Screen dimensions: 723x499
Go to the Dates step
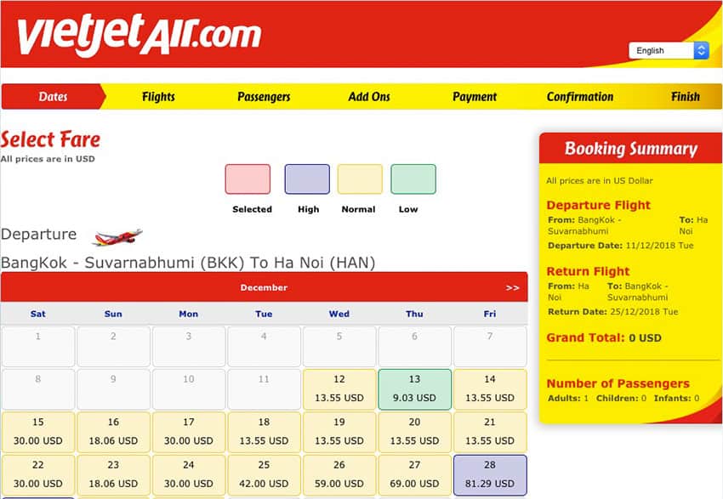tap(53, 96)
